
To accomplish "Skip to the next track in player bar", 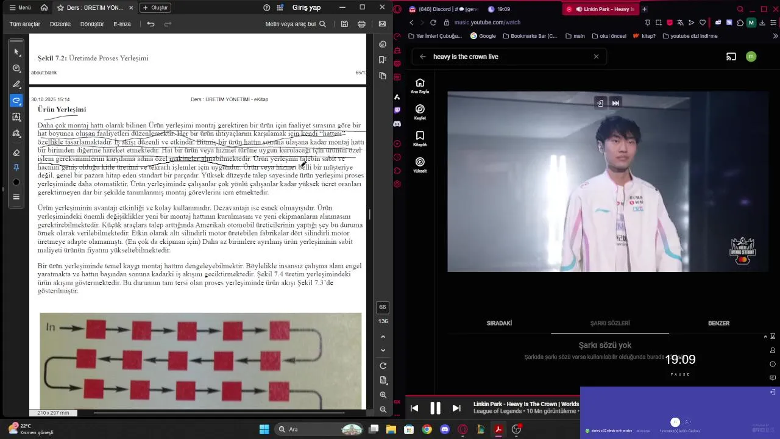I will coord(456,408).
